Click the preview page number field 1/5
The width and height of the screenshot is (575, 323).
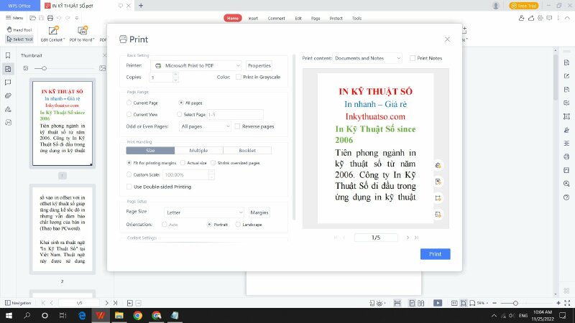376,238
